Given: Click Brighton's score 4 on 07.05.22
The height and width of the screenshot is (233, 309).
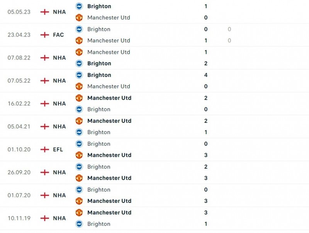Looking at the screenshot, I should coord(206,75).
